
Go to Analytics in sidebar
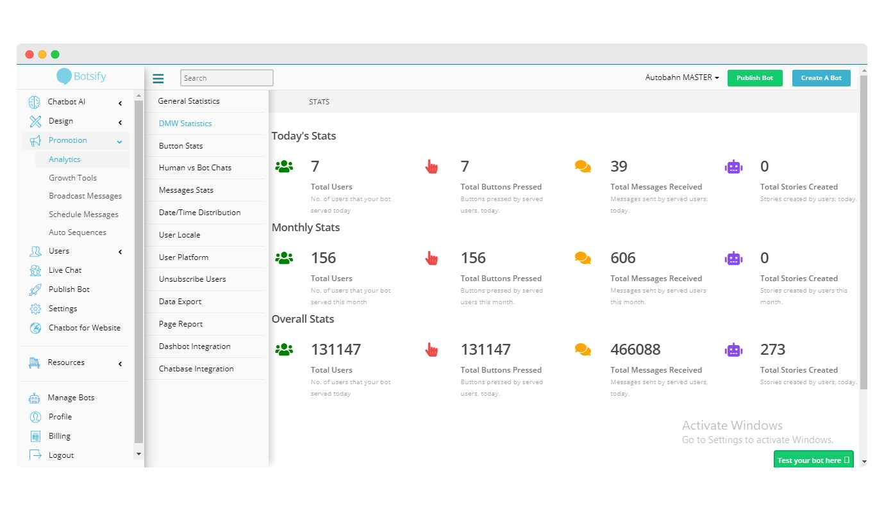65,159
